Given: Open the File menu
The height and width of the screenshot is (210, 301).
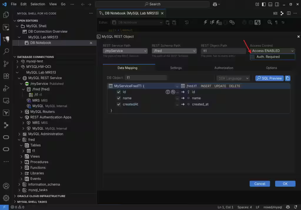Looking at the screenshot, I should (14, 4).
